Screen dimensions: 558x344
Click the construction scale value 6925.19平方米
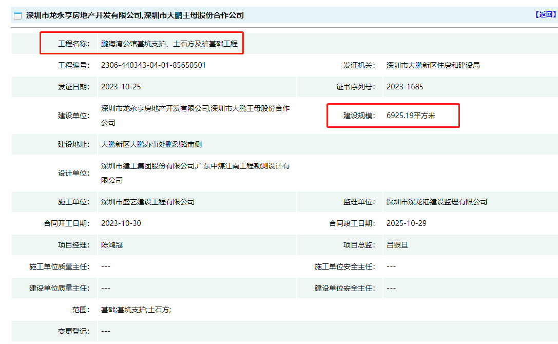pyautogui.click(x=411, y=116)
